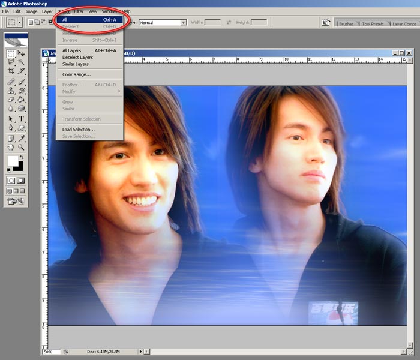The image size is (420, 360).
Task: Select the Blur tool
Action: tap(11, 108)
